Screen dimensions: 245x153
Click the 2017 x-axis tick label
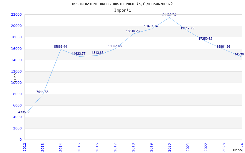point(115,147)
